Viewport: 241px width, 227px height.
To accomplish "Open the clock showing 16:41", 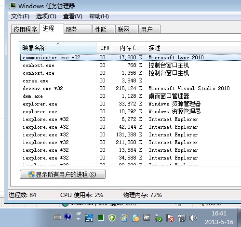I will coord(219,217).
